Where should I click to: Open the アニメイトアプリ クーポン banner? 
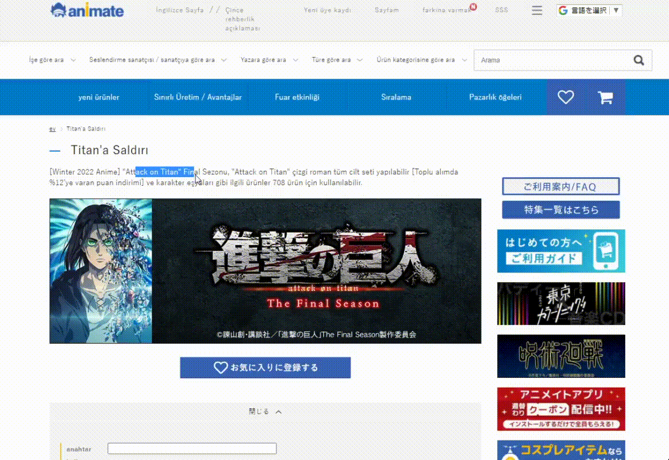tap(561, 409)
